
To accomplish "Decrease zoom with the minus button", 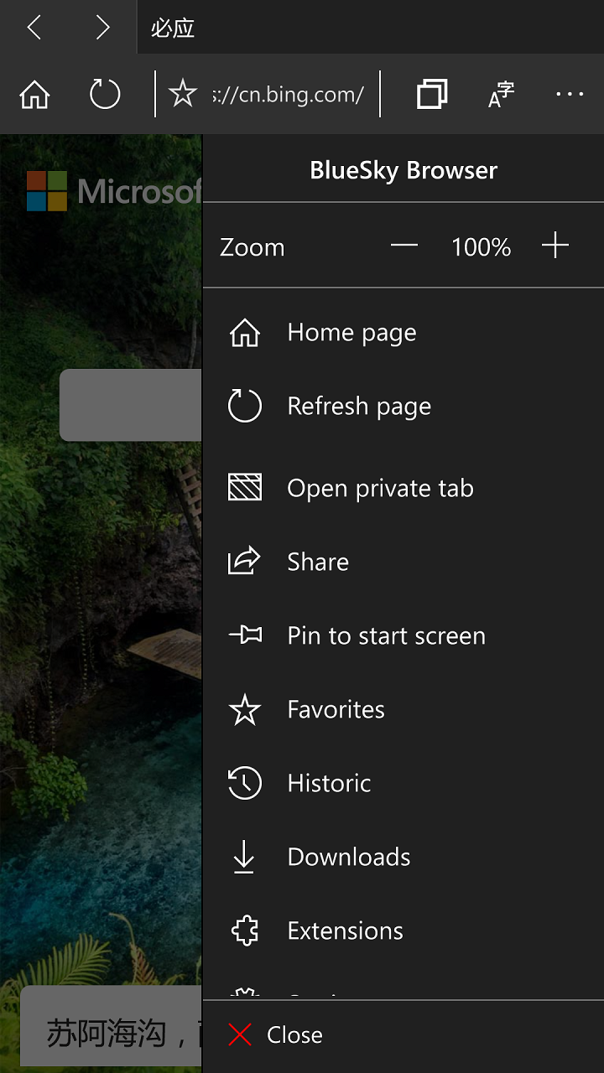I will click(404, 246).
